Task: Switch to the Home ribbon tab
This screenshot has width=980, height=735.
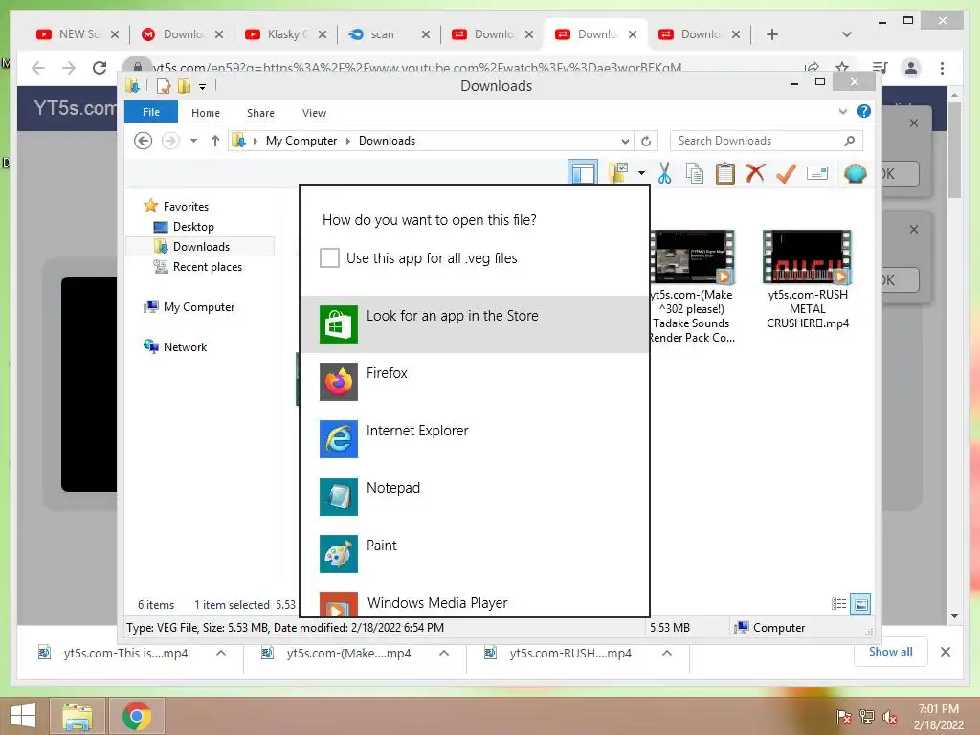Action: click(x=206, y=113)
